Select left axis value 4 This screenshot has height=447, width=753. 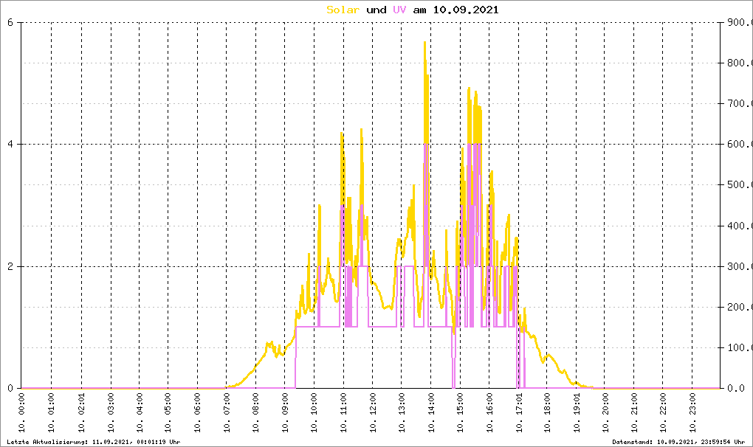(x=10, y=145)
